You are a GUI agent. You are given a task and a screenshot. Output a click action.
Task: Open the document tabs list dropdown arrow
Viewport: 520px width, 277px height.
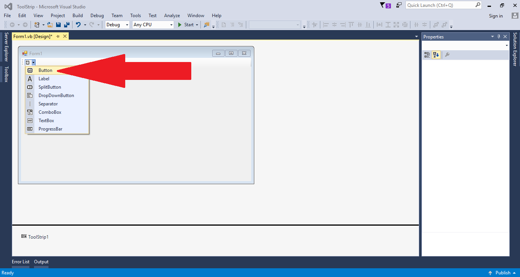coord(417,37)
